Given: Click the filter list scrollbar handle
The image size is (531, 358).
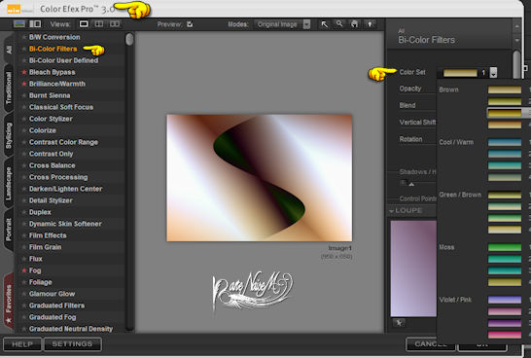Looking at the screenshot, I should [129, 39].
